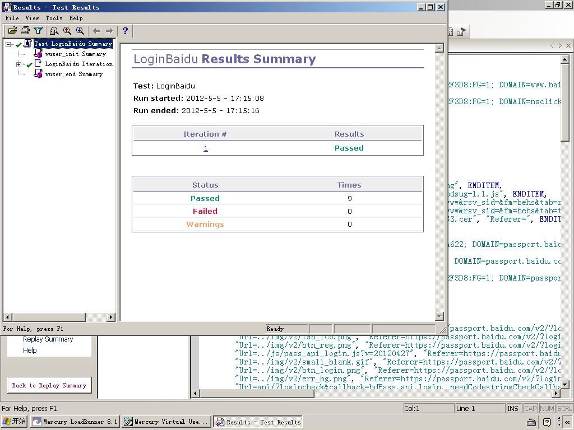The width and height of the screenshot is (574, 430).
Task: Click the Open results folder icon
Action: pos(12,31)
